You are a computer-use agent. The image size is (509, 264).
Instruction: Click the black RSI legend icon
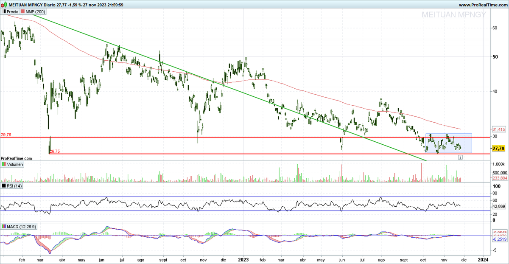coord(3,186)
